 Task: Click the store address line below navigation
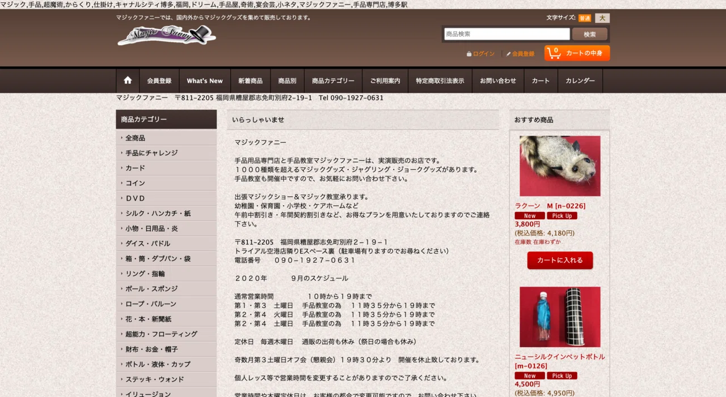click(x=250, y=98)
